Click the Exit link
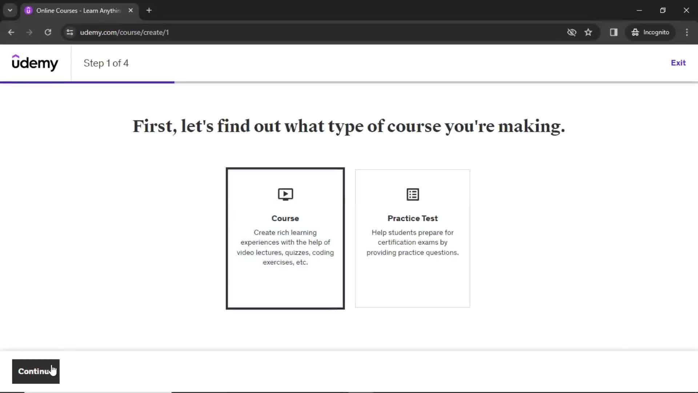The height and width of the screenshot is (393, 698). point(678,63)
